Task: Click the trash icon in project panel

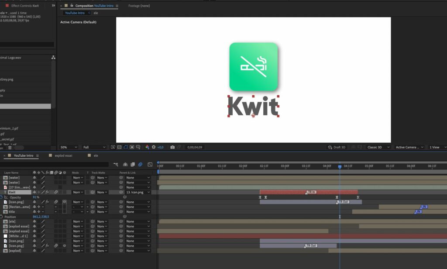Action: click(10, 148)
